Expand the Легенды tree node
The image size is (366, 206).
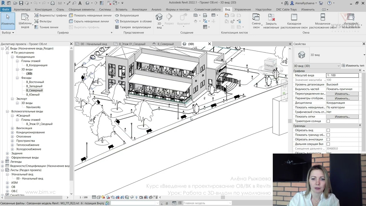(3, 162)
